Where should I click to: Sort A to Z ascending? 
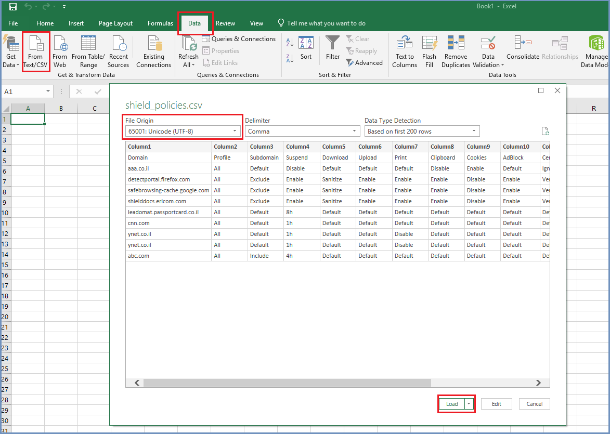click(x=290, y=43)
